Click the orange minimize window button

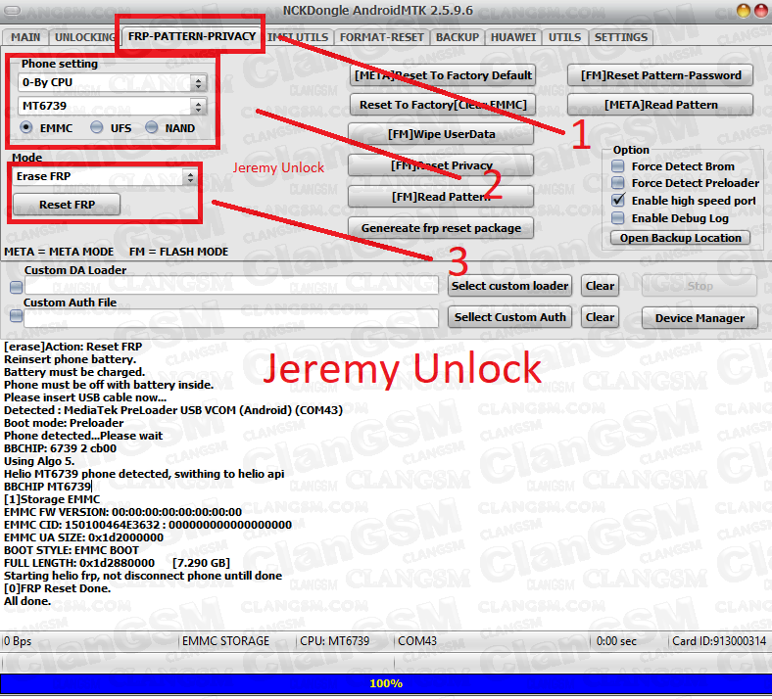coord(743,11)
